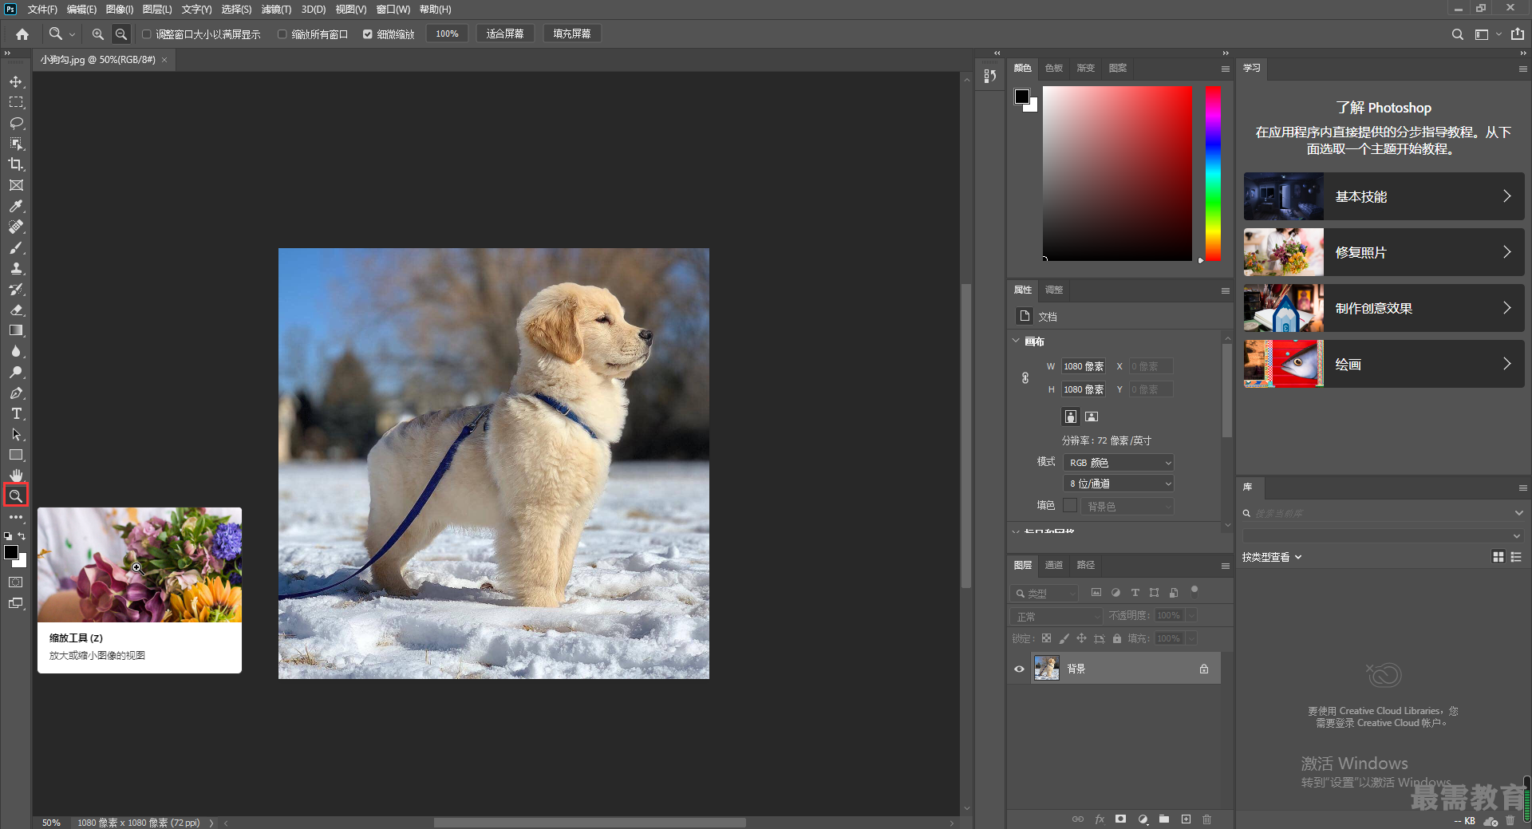Enable resize window to fit checkbox

coord(147,34)
